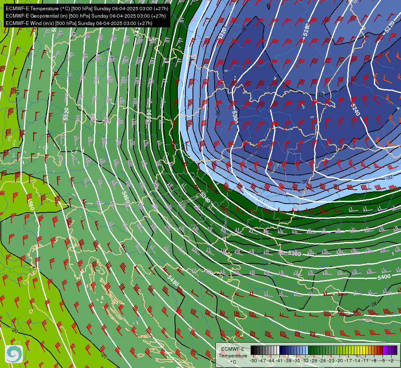The image size is (401, 368).
Task: Click the 5320 geopotential contour label
Action: 222,33
